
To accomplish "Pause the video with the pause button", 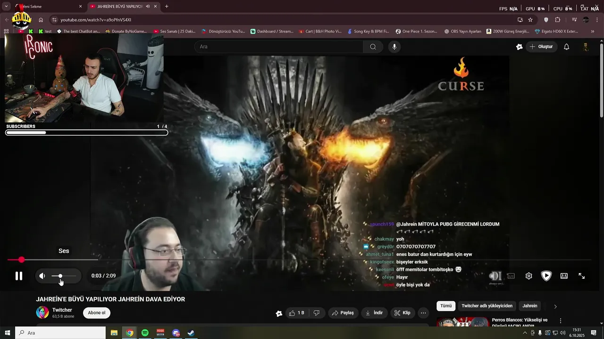I will coord(19,276).
